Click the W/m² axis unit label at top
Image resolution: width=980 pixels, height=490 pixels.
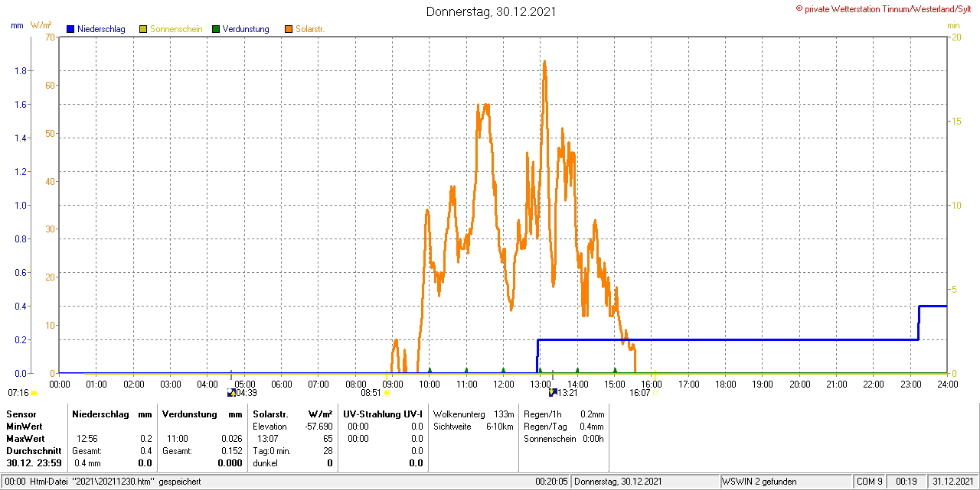click(41, 25)
